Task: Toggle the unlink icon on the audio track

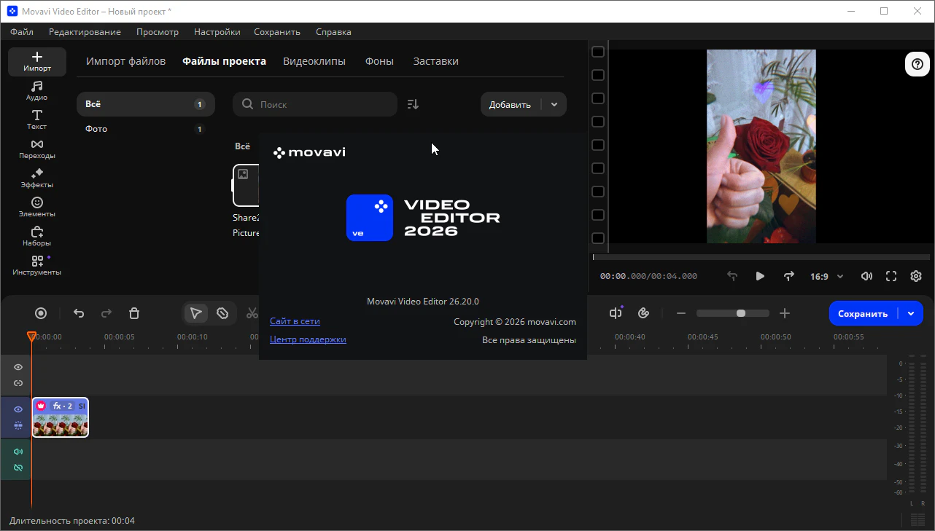Action: 18,468
